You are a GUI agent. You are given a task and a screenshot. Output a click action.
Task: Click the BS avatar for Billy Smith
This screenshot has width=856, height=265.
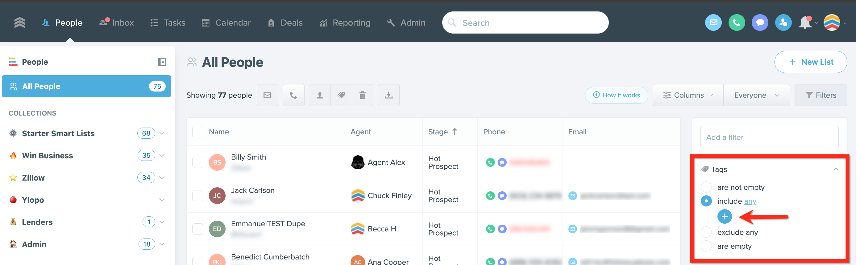coord(217,162)
